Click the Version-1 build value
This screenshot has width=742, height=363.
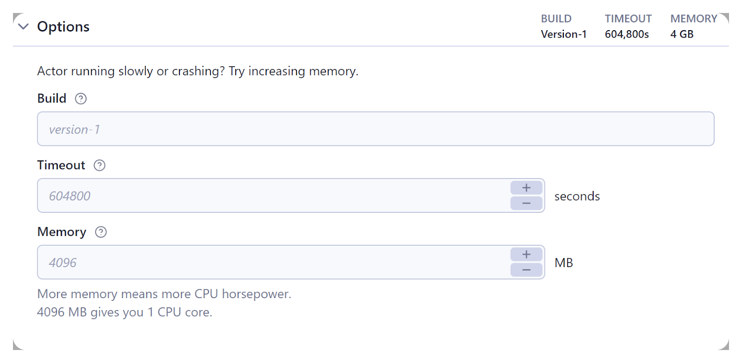(563, 34)
